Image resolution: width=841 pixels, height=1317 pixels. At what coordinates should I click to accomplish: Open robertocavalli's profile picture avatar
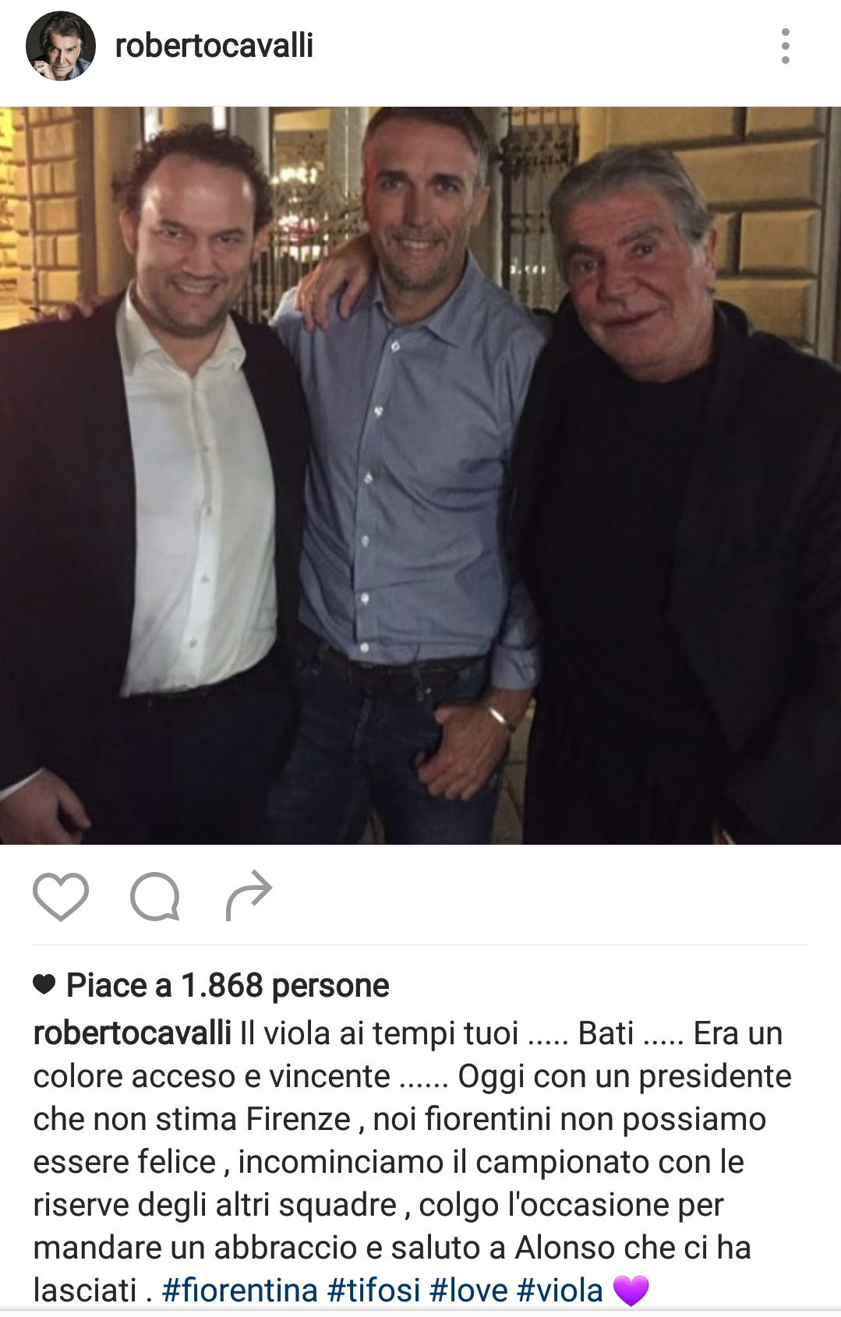click(x=61, y=46)
